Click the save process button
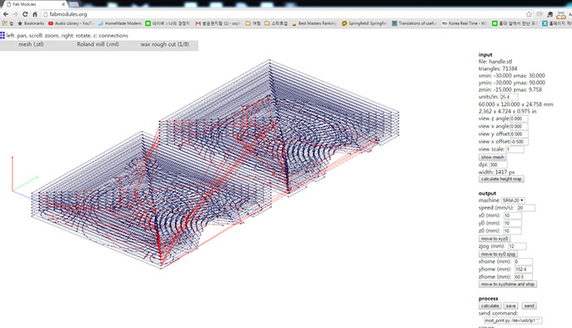Screen dimensions: 572x328 (x=510, y=306)
